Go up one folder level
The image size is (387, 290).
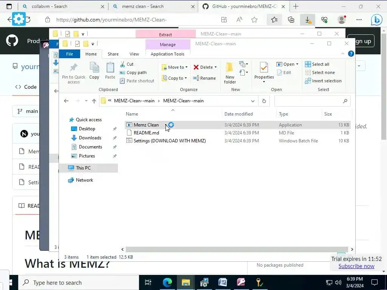(x=94, y=101)
